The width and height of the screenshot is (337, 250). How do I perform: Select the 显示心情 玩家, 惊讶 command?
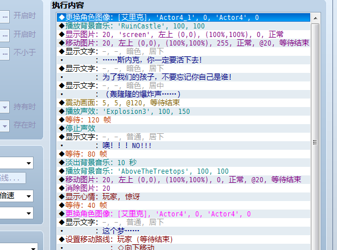pyautogui.click(x=183, y=196)
